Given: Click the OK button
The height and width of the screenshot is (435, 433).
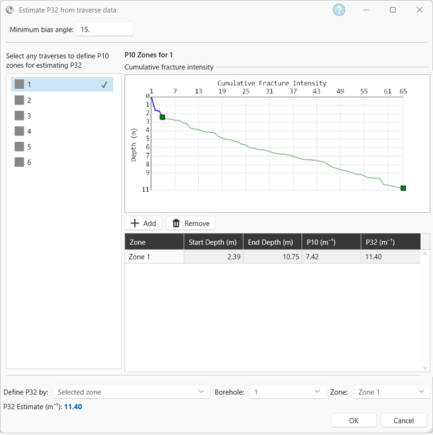Looking at the screenshot, I should click(x=354, y=421).
